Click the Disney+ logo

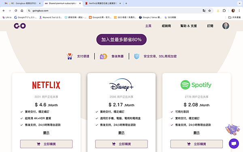click(122, 85)
